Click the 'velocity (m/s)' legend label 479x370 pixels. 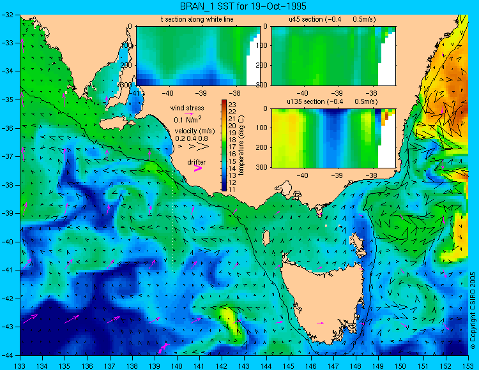195,131
